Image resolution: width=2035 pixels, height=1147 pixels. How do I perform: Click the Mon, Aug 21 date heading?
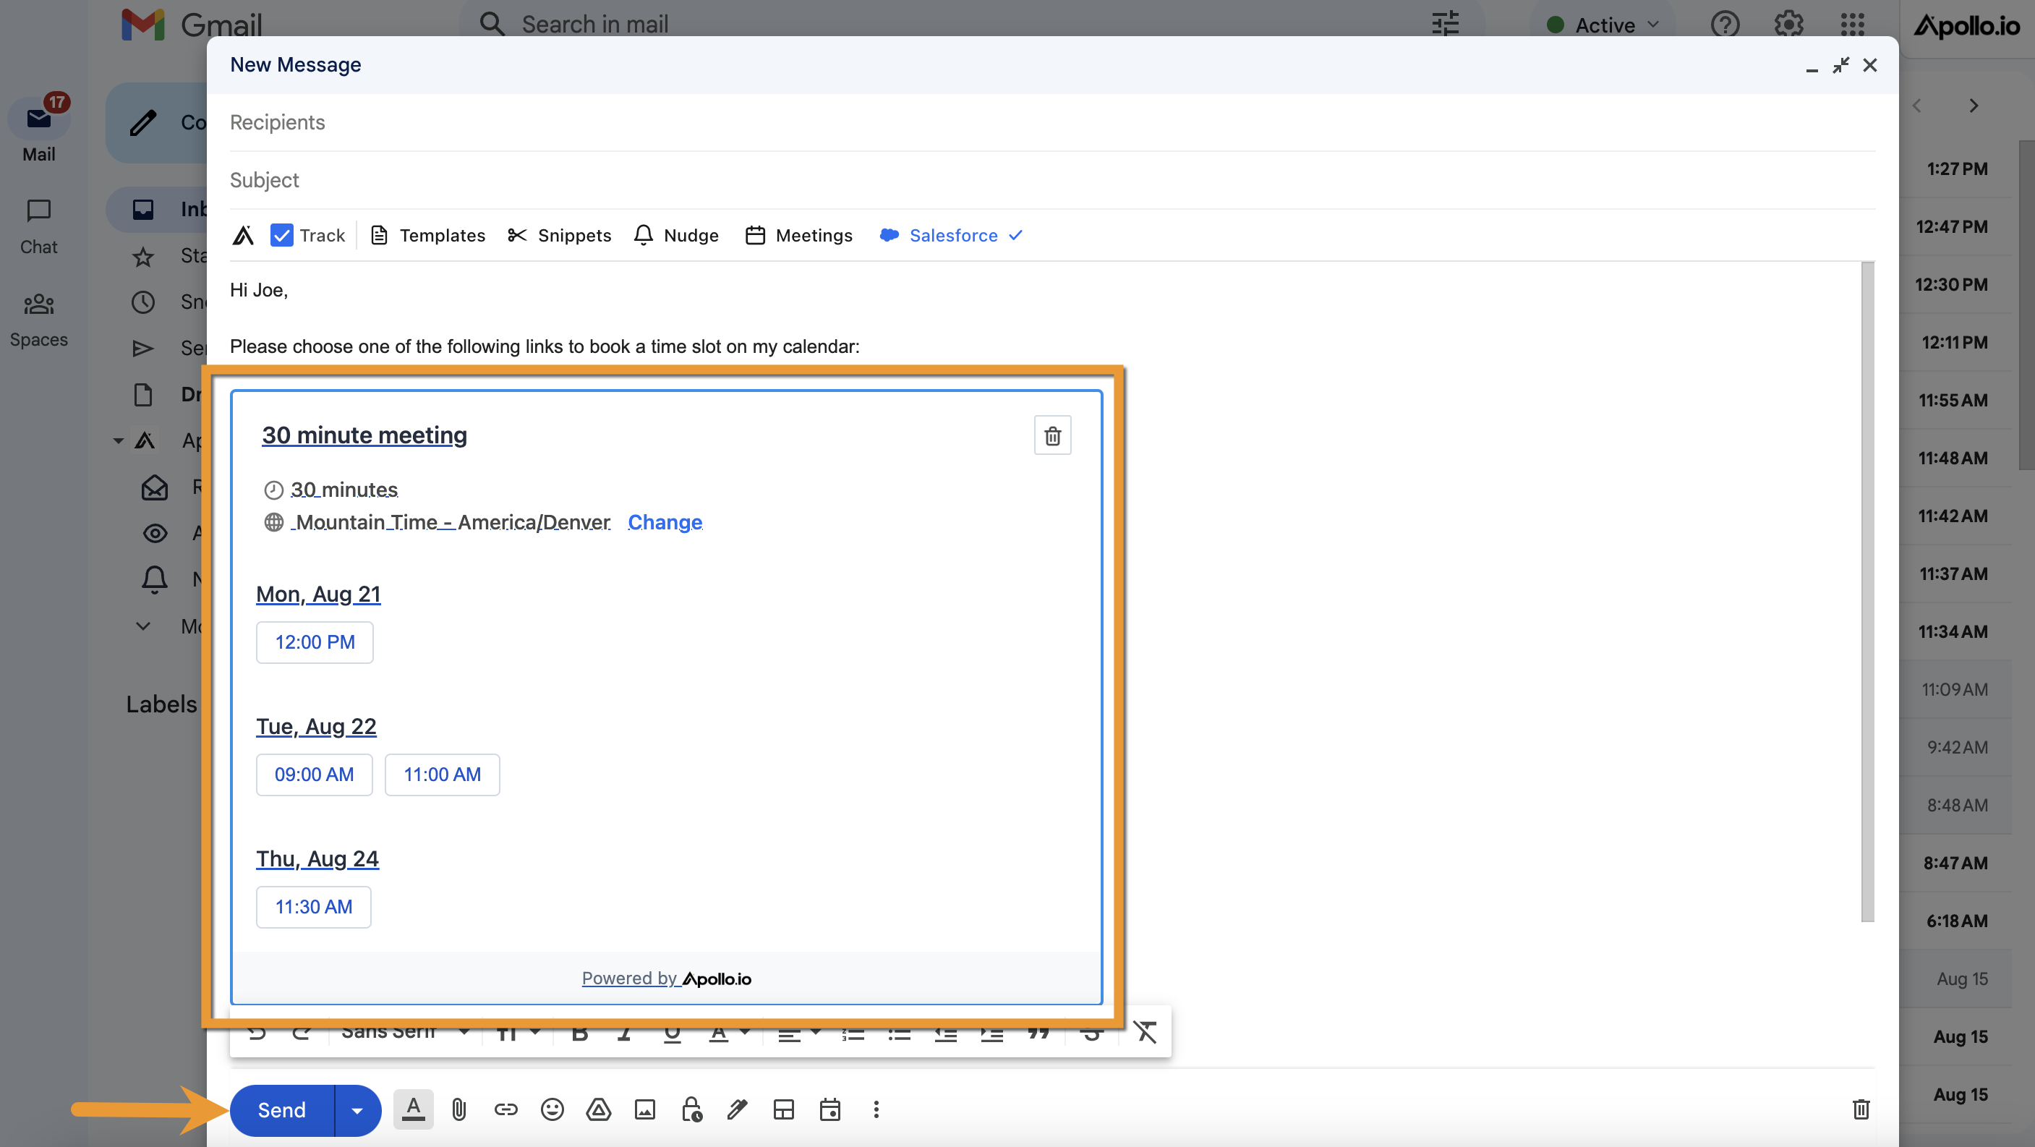[318, 594]
